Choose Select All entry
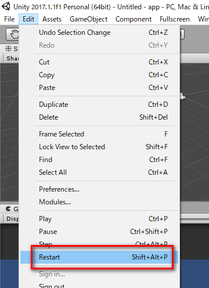 point(99,172)
